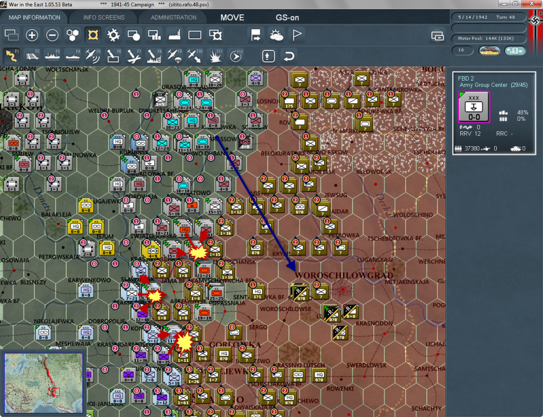543x417 pixels.
Task: Click the MOVE mode label
Action: click(x=232, y=17)
